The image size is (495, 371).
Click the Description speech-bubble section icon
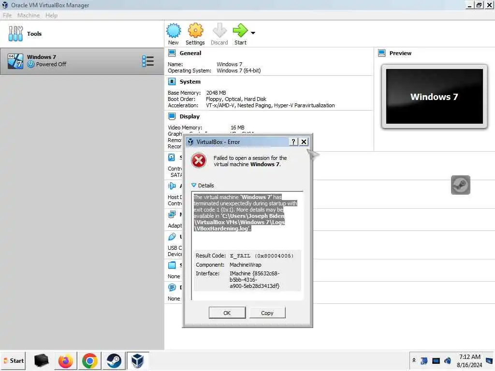(172, 287)
